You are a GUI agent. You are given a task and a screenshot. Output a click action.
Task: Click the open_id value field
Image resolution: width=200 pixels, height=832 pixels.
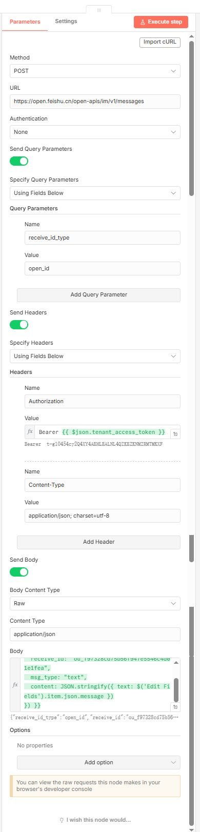pos(103,268)
